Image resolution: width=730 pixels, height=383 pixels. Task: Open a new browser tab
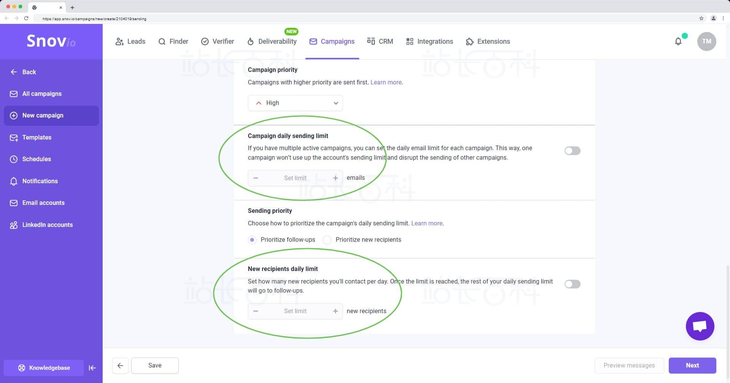(x=72, y=7)
